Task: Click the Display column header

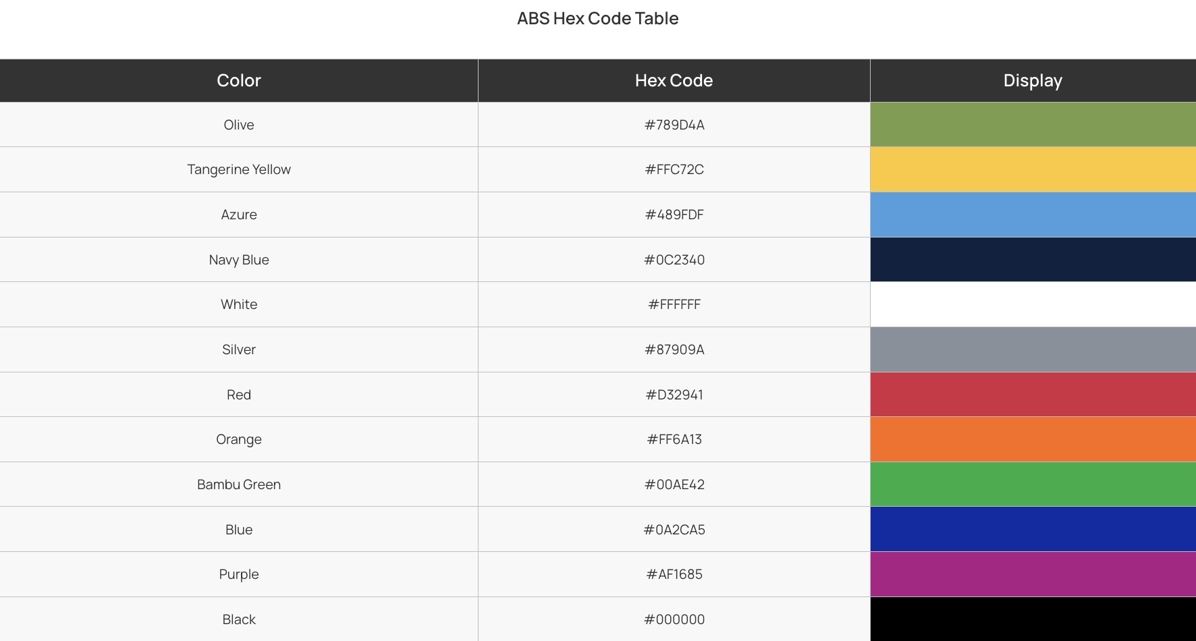Action: click(x=1033, y=81)
